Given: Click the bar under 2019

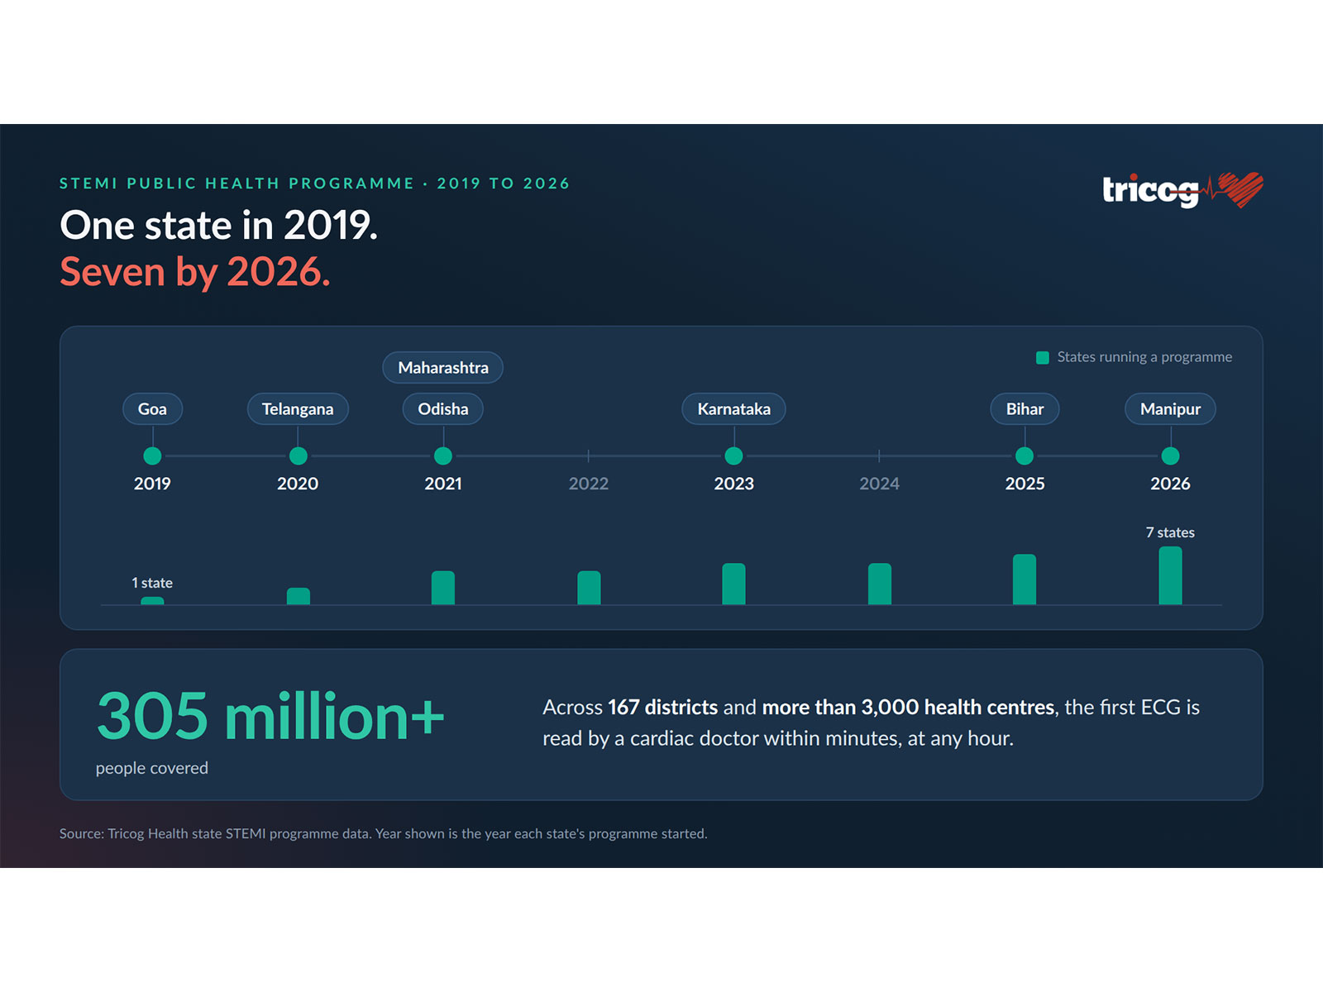Looking at the screenshot, I should [152, 601].
